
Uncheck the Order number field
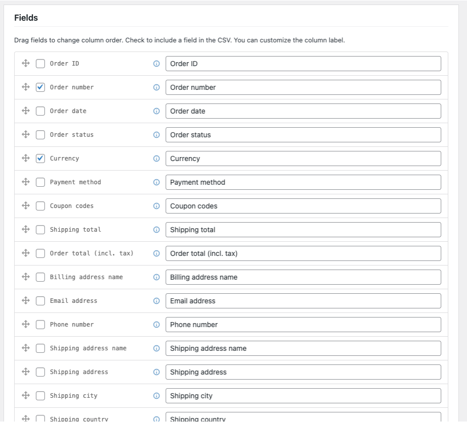40,87
